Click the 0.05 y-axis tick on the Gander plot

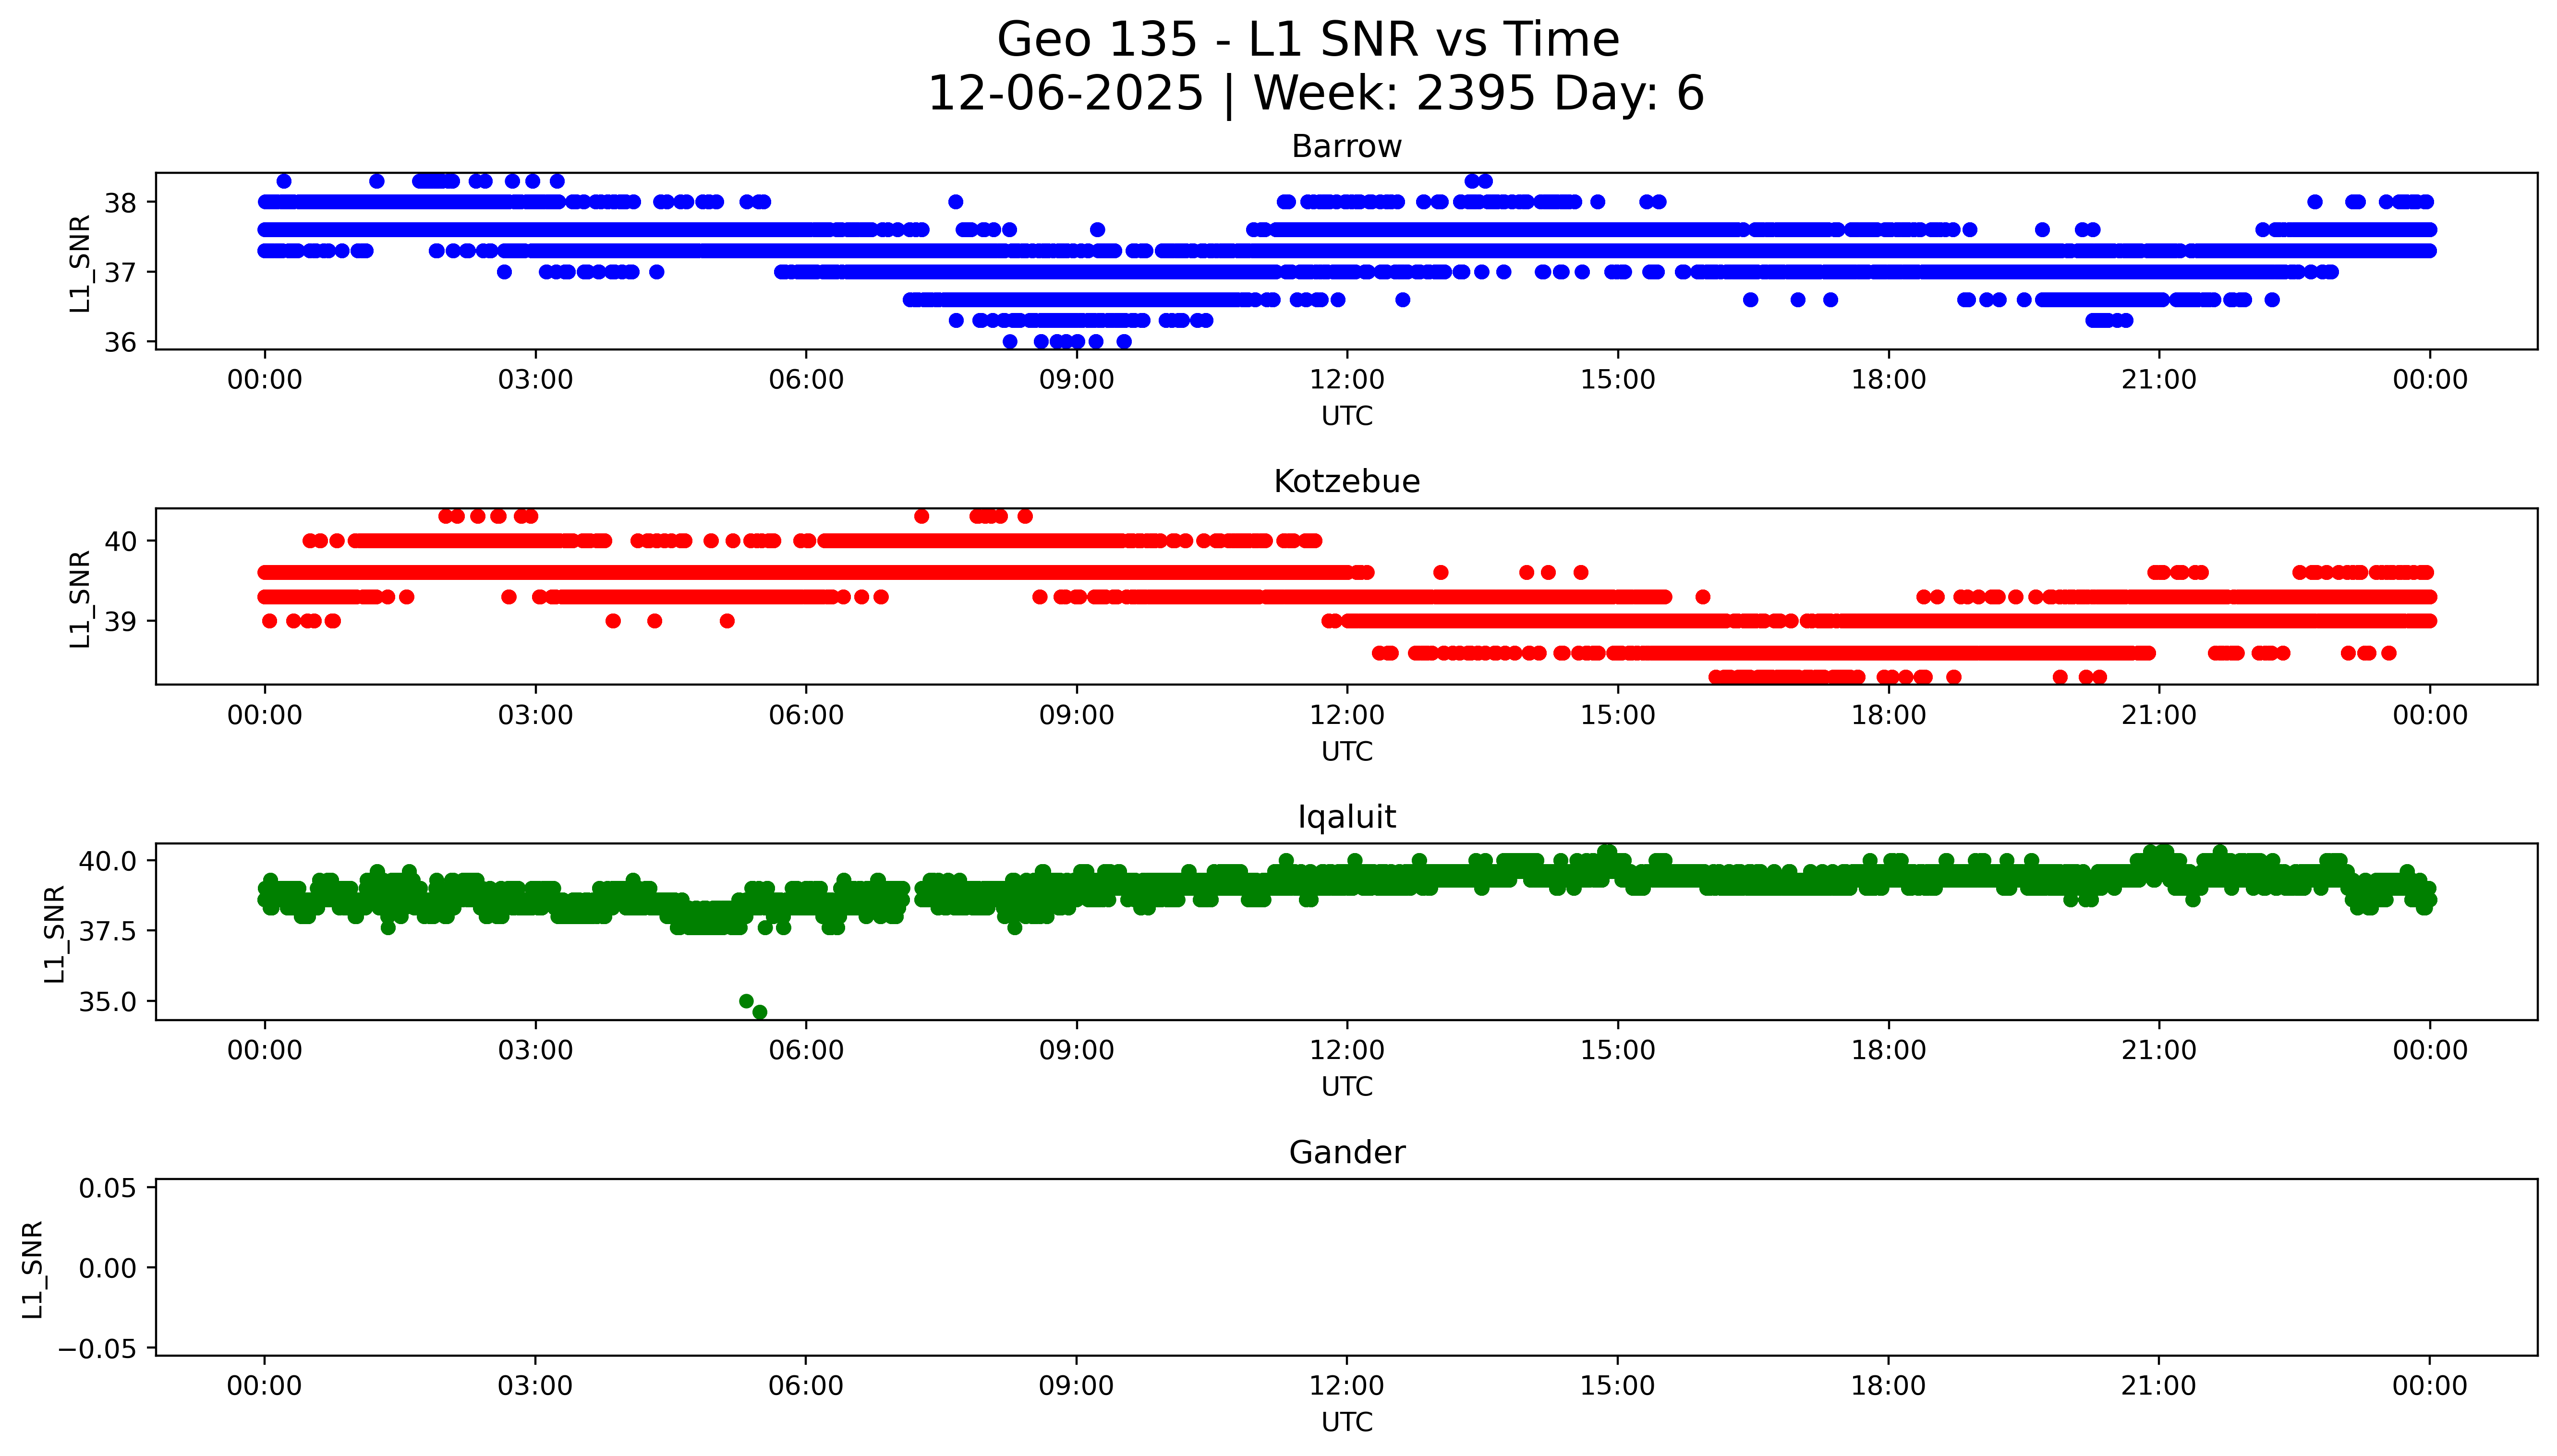coord(107,1188)
